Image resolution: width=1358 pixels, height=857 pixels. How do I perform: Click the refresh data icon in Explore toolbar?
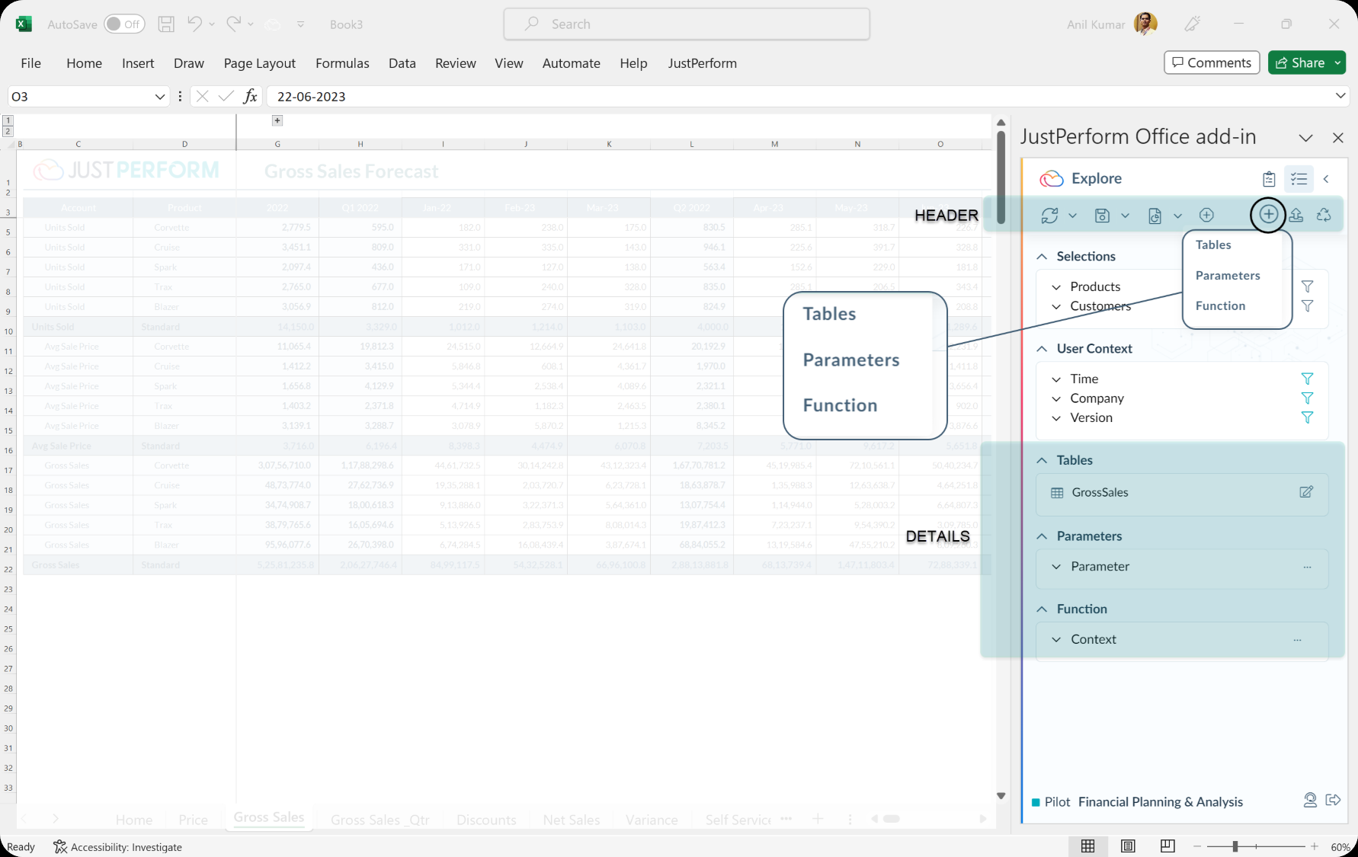[x=1049, y=216]
